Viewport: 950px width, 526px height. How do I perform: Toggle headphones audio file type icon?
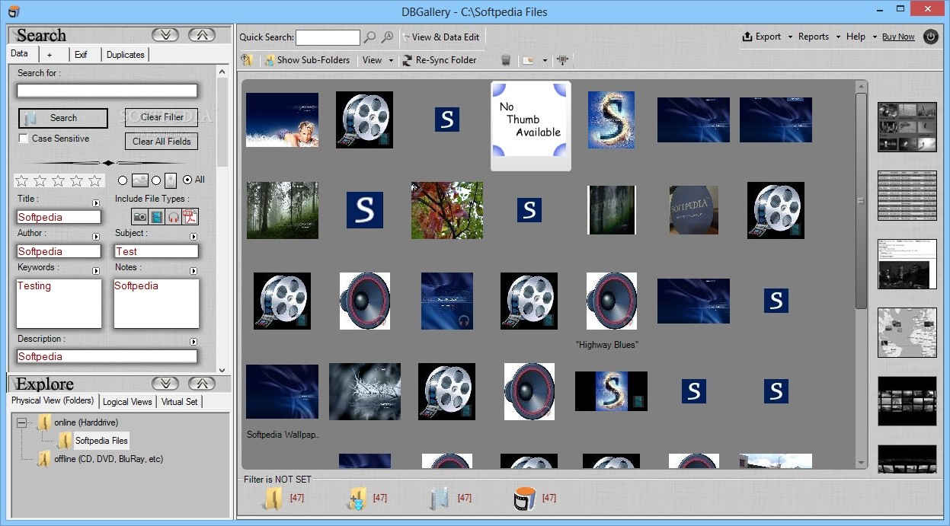coord(173,217)
